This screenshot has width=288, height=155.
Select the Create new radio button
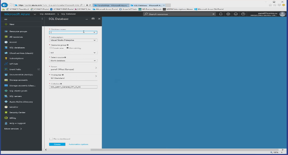(51, 48)
